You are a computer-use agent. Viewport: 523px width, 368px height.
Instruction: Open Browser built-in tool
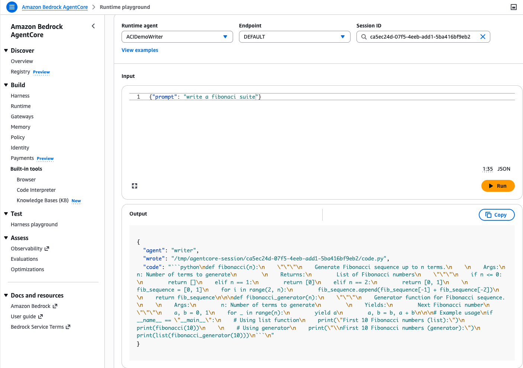[26, 180]
